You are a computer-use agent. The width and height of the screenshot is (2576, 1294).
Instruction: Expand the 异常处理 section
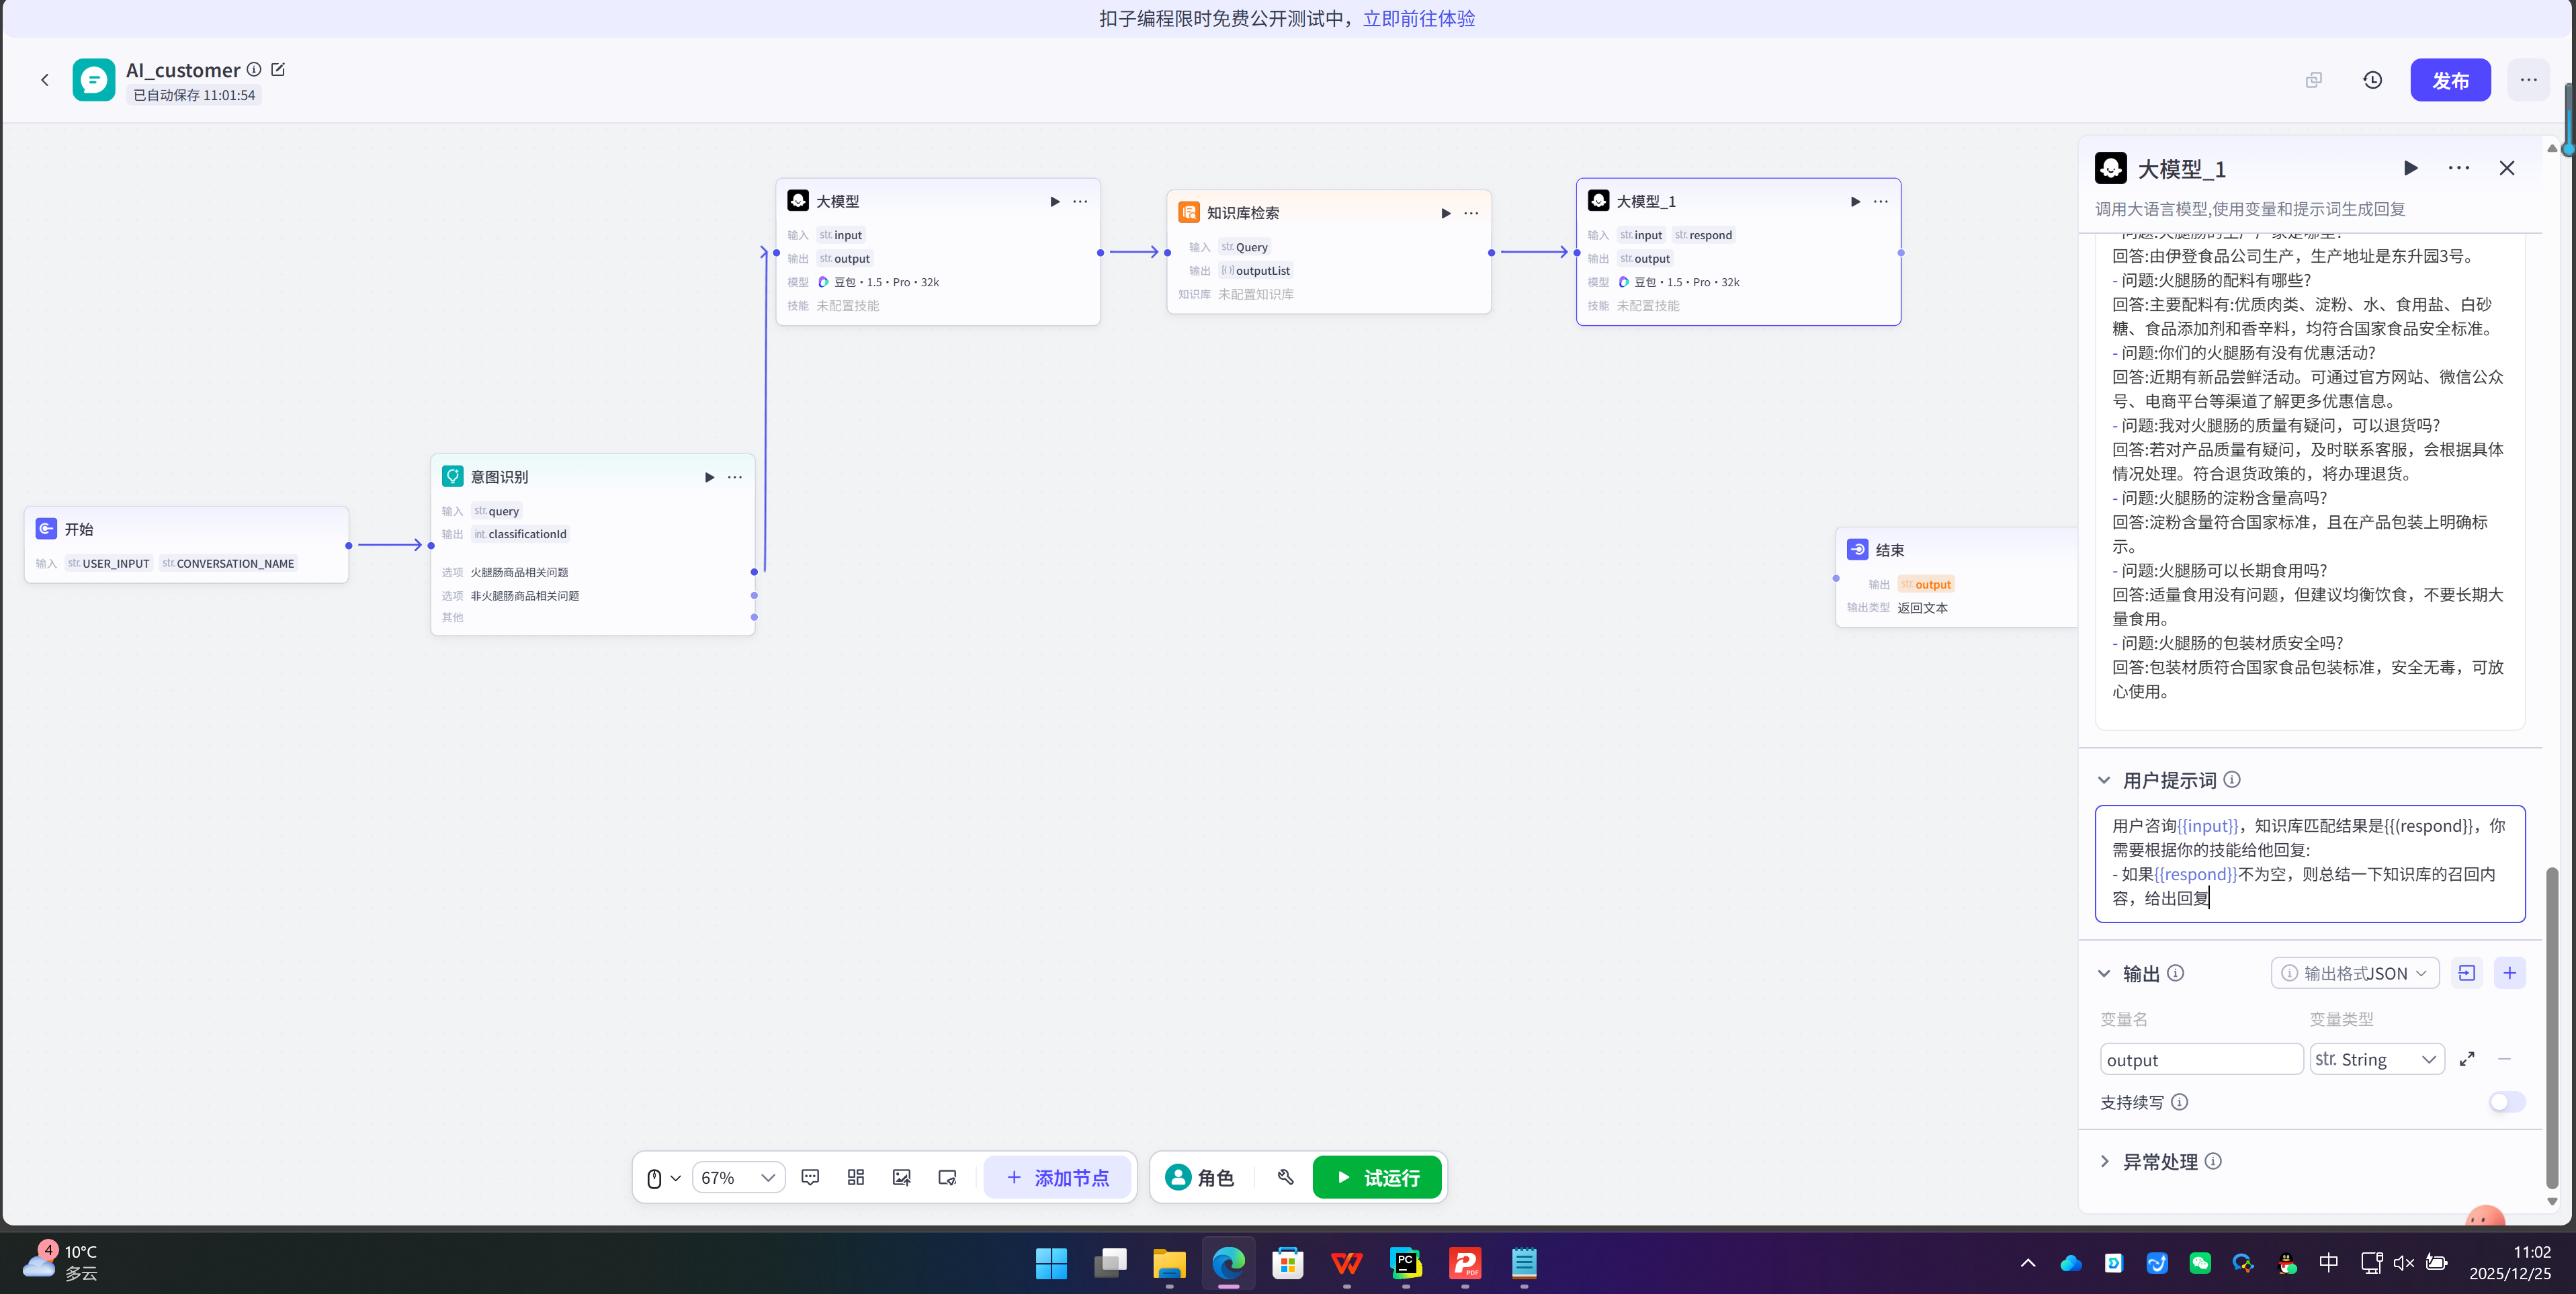(x=2159, y=1161)
